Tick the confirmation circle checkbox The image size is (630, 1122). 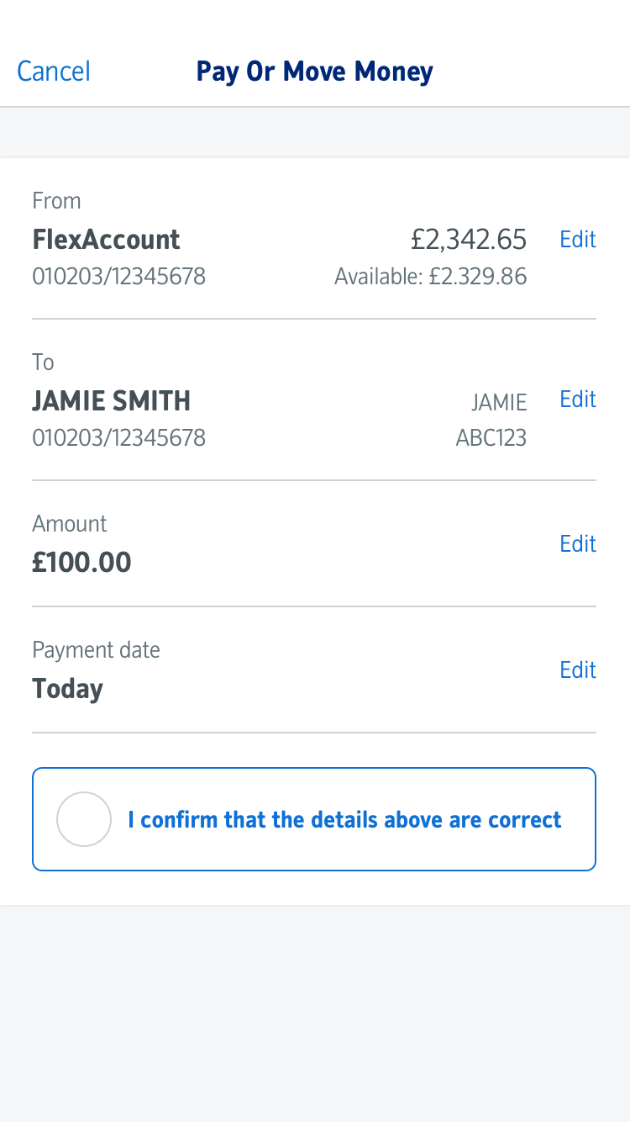click(x=84, y=819)
